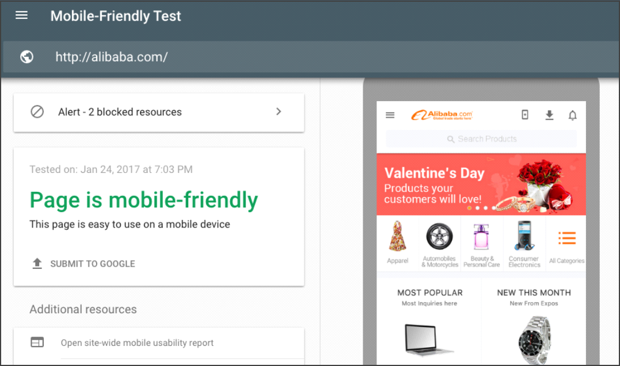620x366 pixels.
Task: Open the All Categories list icon
Action: click(566, 238)
